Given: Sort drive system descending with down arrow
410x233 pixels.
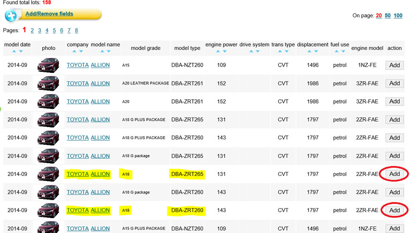Looking at the screenshot, I should pyautogui.click(x=258, y=51).
